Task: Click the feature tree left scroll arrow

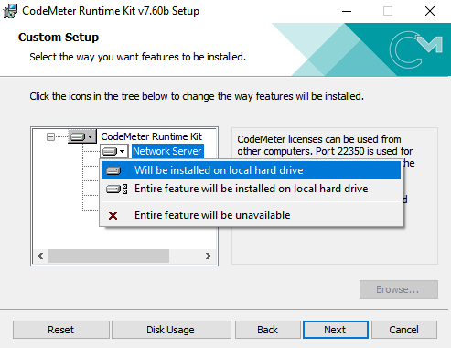Action: click(x=40, y=256)
